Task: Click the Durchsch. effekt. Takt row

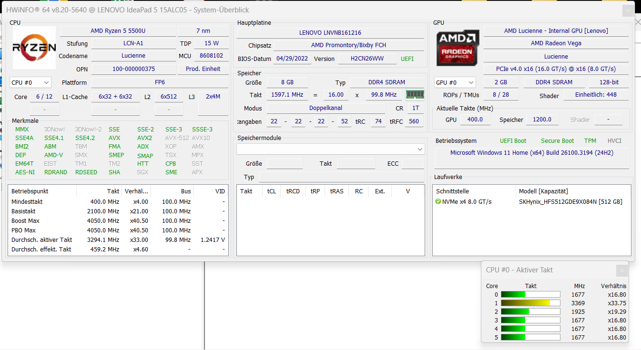Action: 118,250
